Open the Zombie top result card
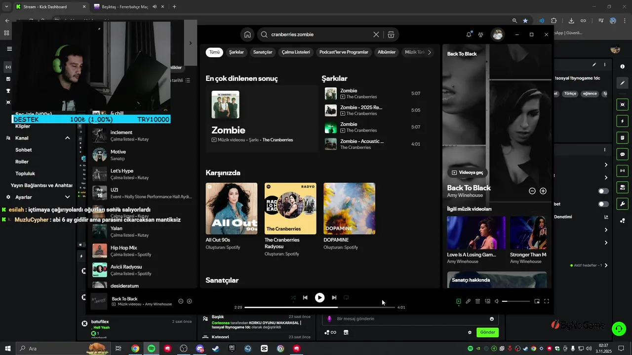632x355 pixels. [x=262, y=118]
